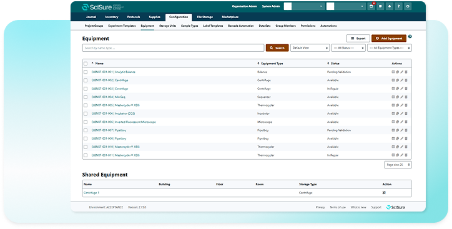Delete ELBNXT-001-010 Mastercycler with trash icon

[406, 147]
